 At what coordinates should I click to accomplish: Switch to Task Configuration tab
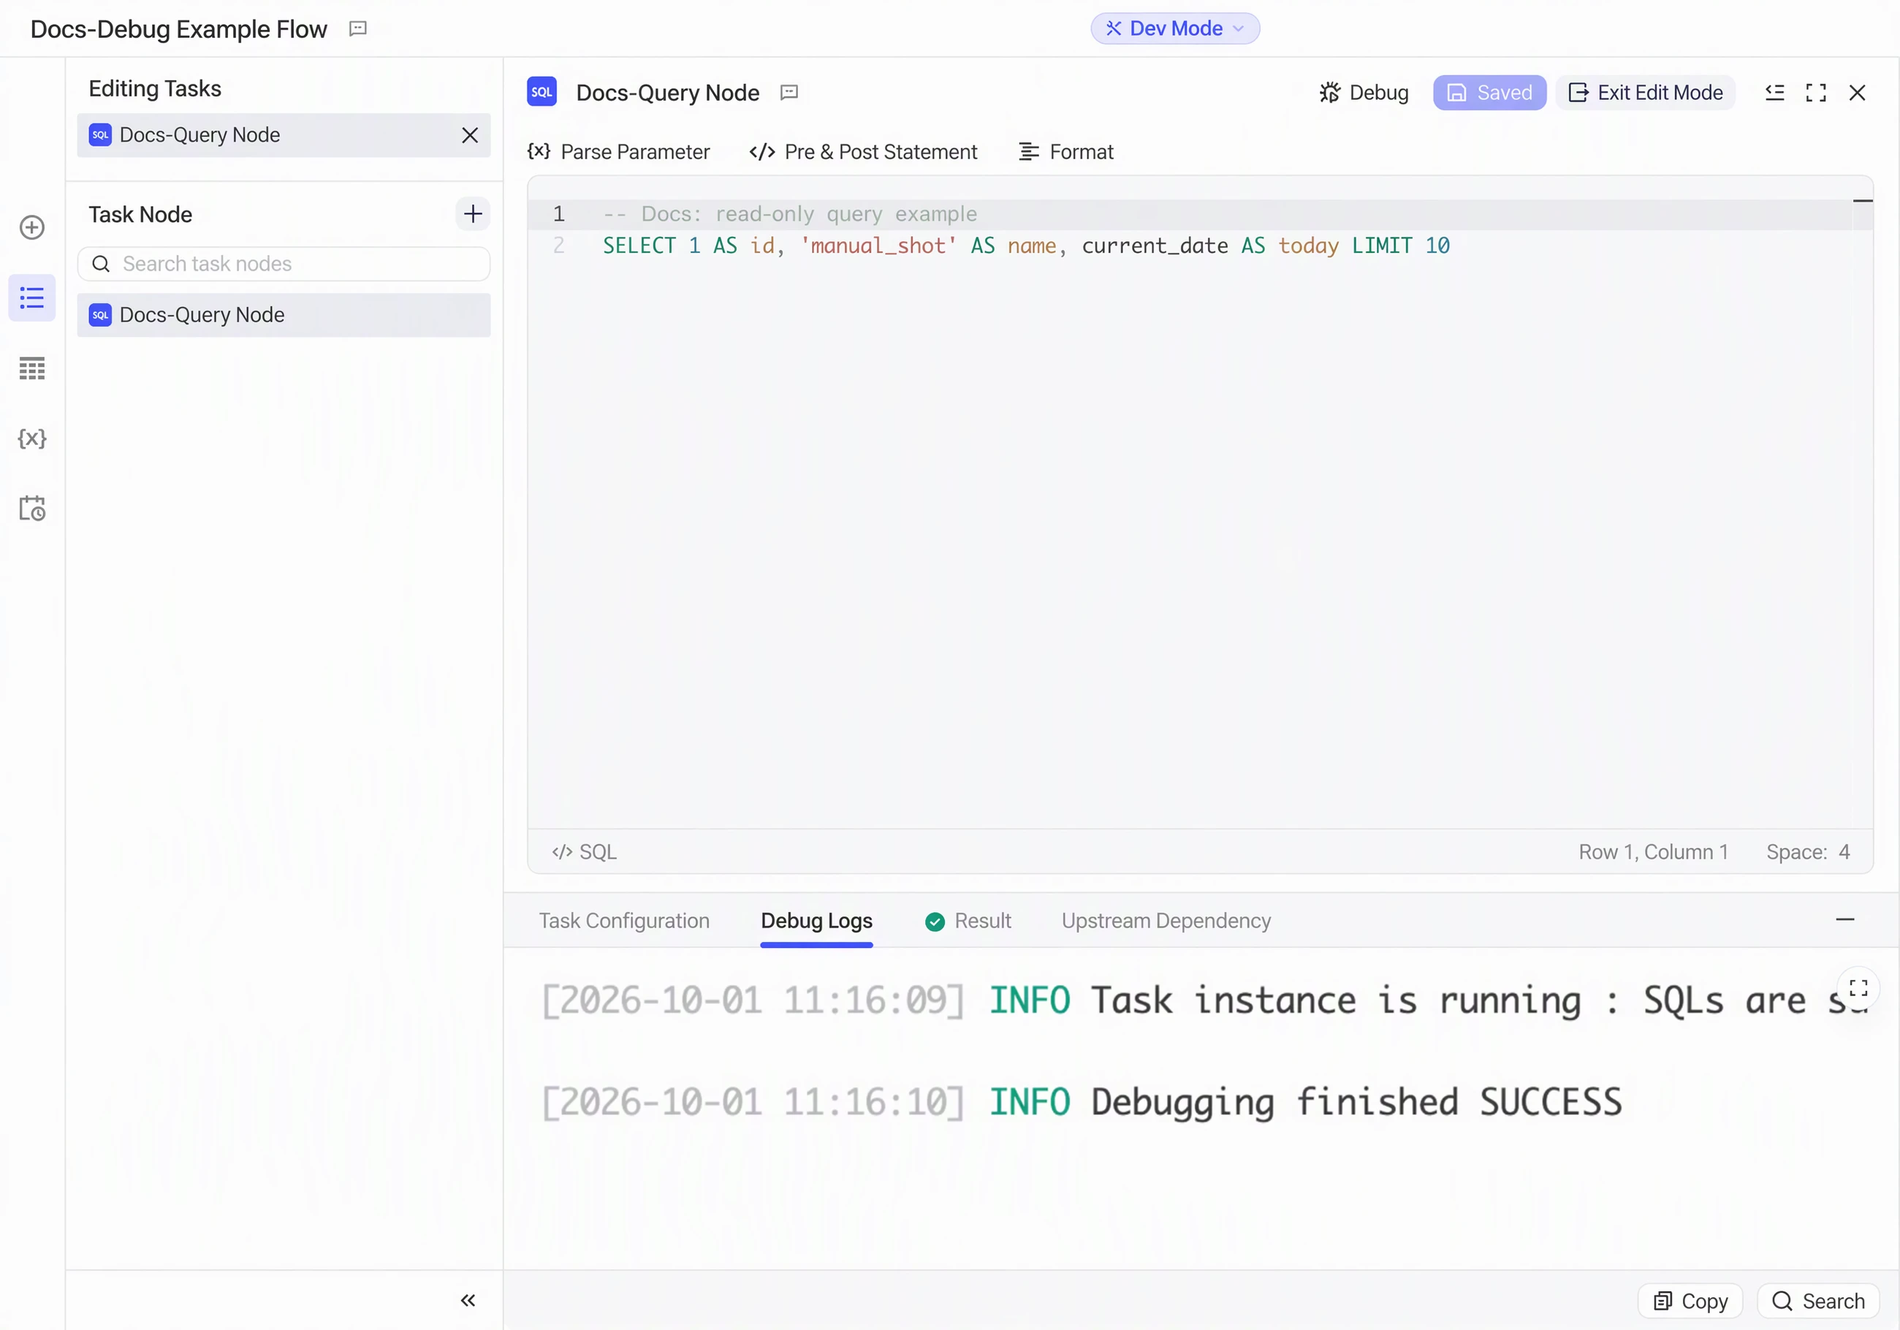coord(624,921)
